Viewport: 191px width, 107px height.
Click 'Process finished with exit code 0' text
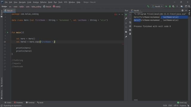pos(152,26)
